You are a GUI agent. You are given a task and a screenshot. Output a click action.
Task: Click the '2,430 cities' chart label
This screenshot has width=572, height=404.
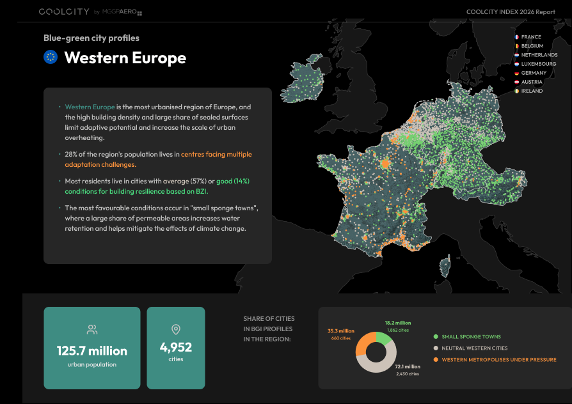(408, 374)
